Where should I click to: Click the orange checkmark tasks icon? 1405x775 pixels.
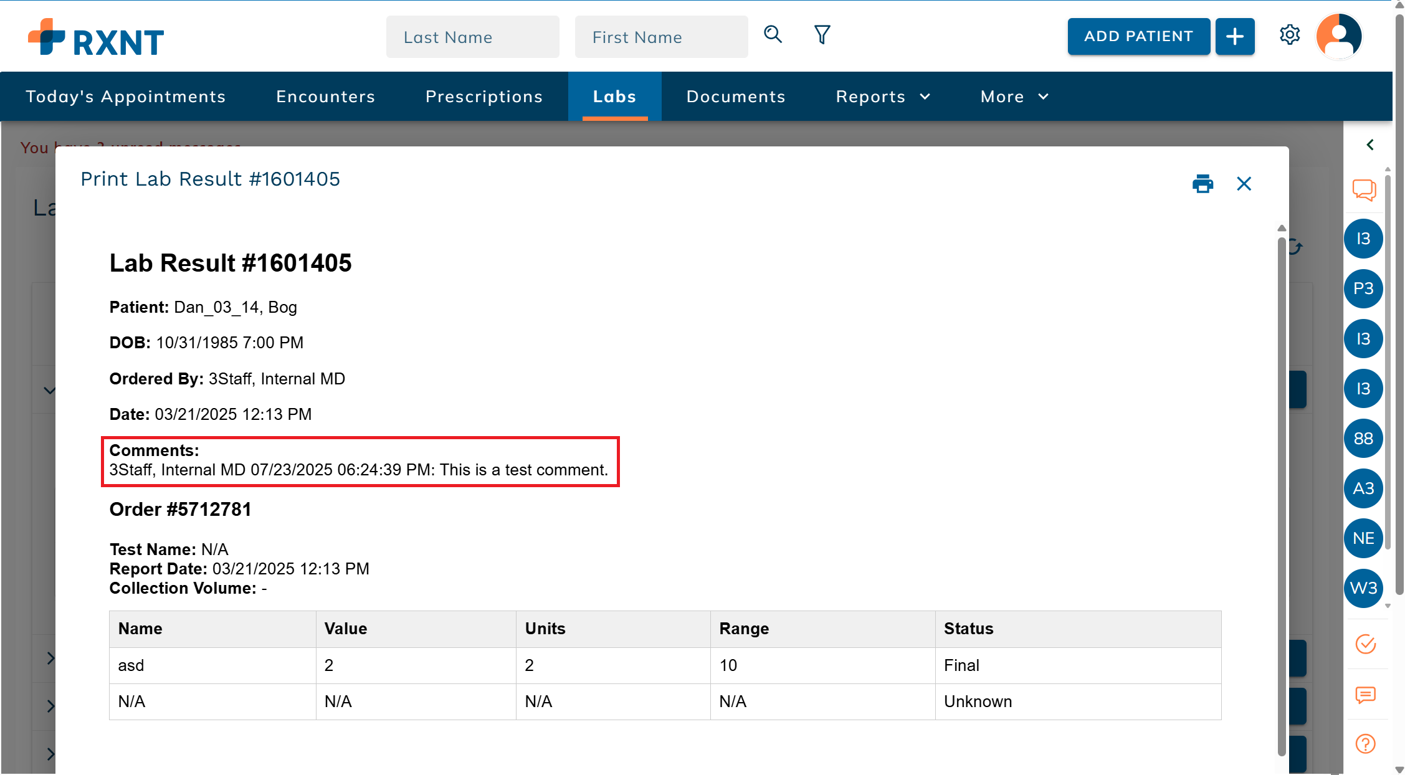[x=1365, y=644]
